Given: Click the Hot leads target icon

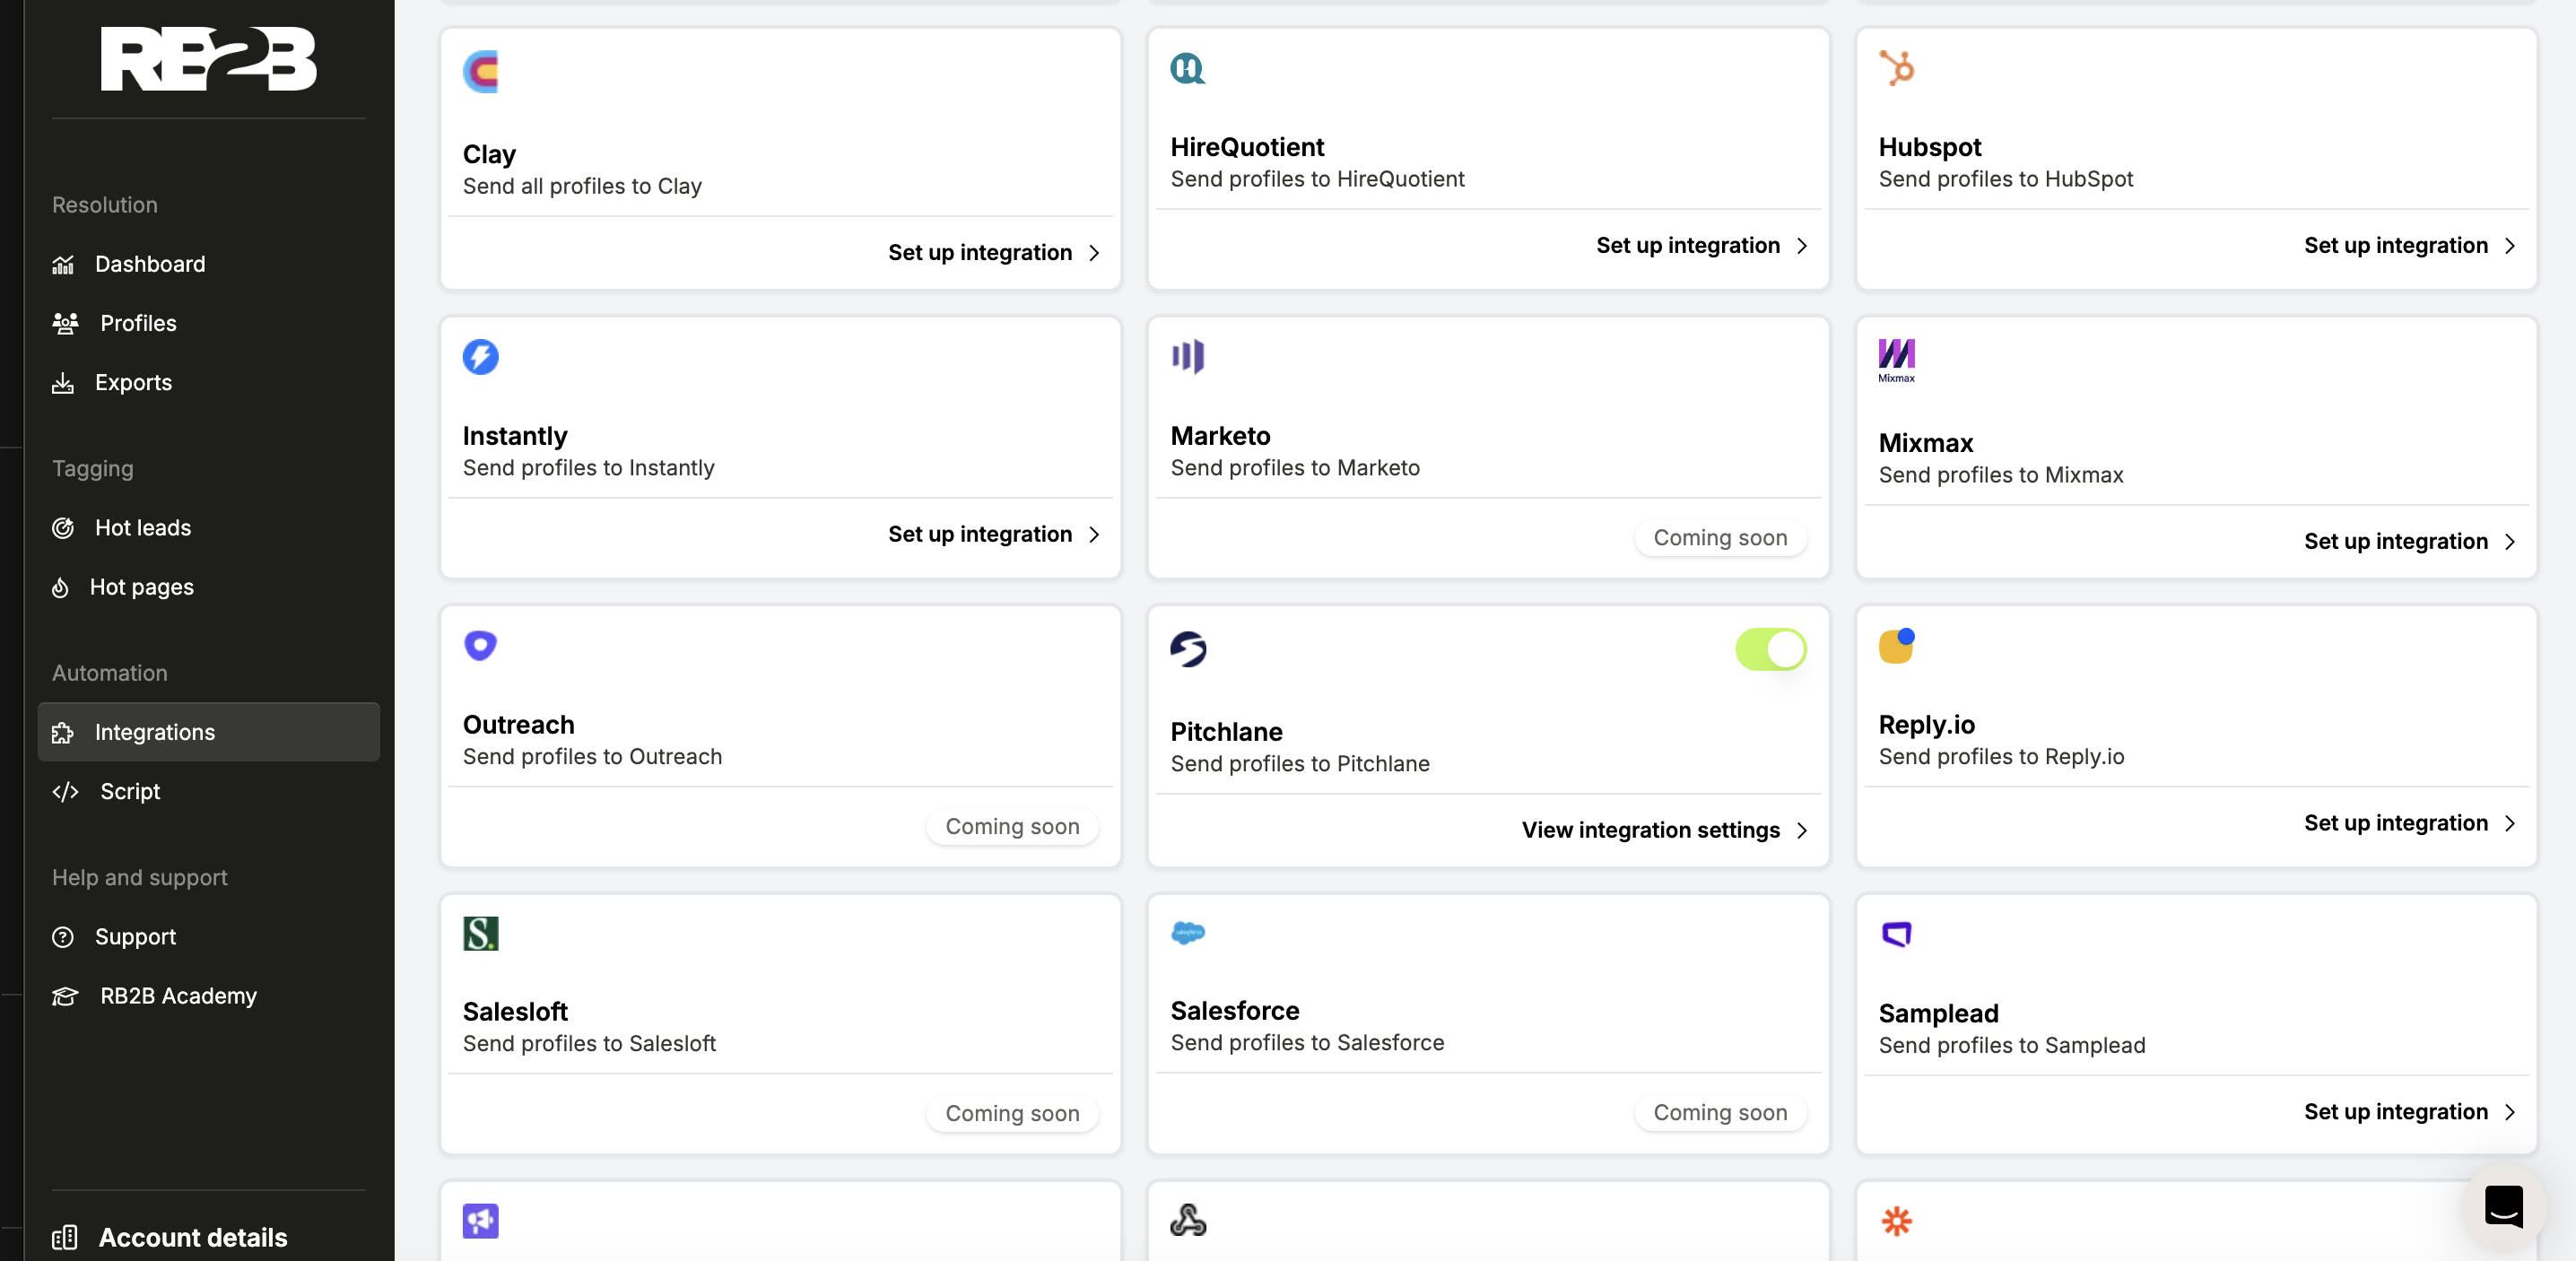Looking at the screenshot, I should point(63,528).
